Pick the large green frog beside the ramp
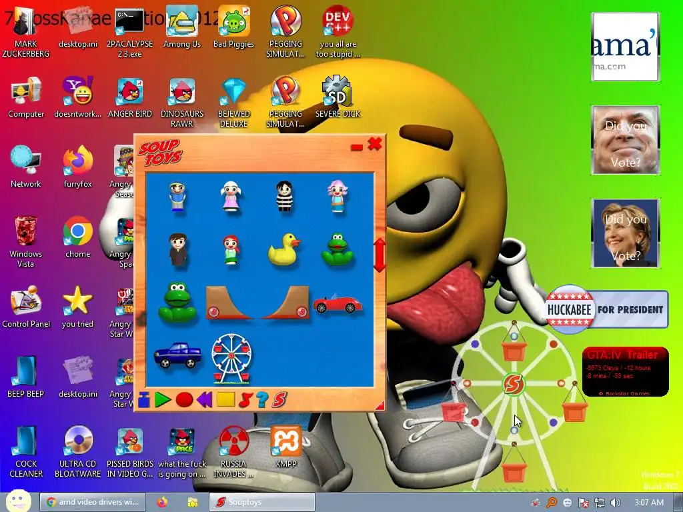Image resolution: width=683 pixels, height=512 pixels. click(x=177, y=302)
